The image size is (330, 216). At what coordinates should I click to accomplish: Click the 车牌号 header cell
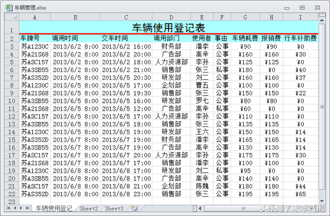pyautogui.click(x=35, y=38)
